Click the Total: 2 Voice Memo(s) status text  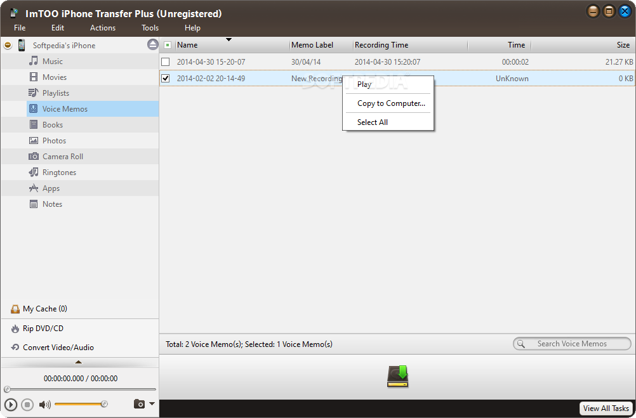click(x=249, y=344)
